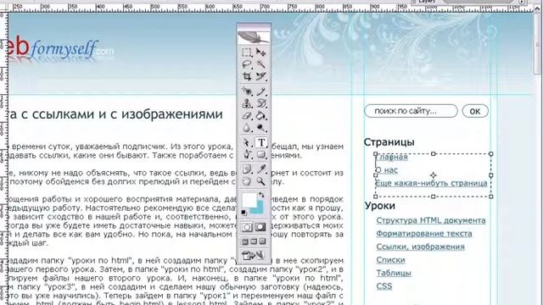Select the Magic Wand tool
Viewport: 543px width, 305px height.
(261, 64)
